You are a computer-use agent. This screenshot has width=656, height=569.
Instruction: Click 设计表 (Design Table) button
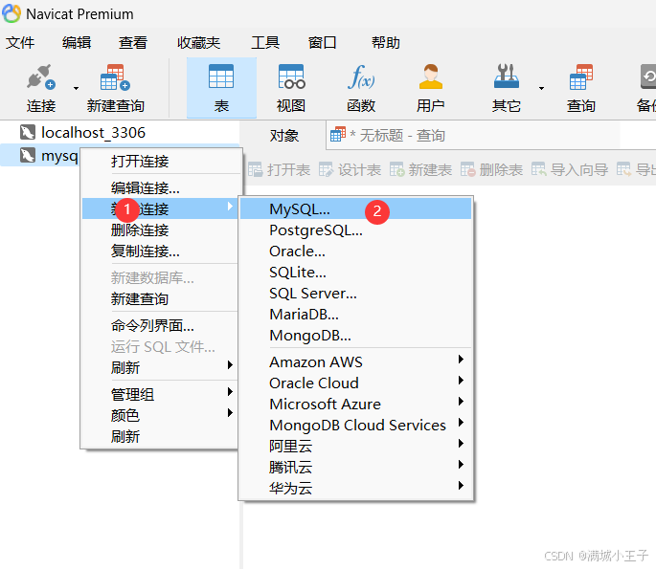[350, 170]
